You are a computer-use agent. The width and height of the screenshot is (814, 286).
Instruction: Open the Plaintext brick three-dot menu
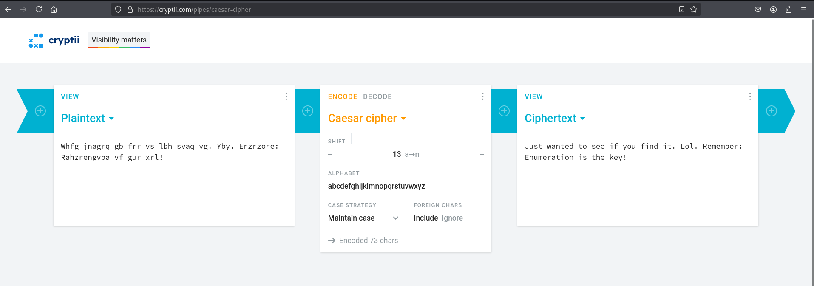(x=286, y=96)
